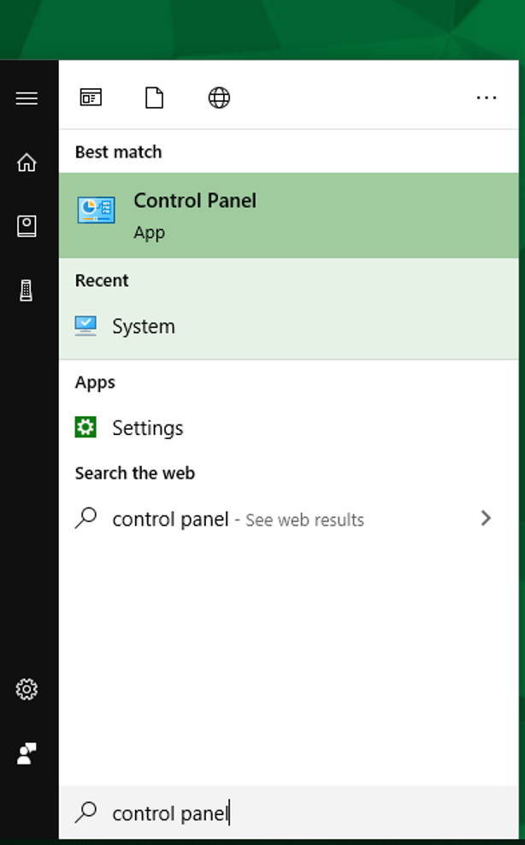
Task: Open the ellipsis more-filters menu
Action: pos(486,98)
